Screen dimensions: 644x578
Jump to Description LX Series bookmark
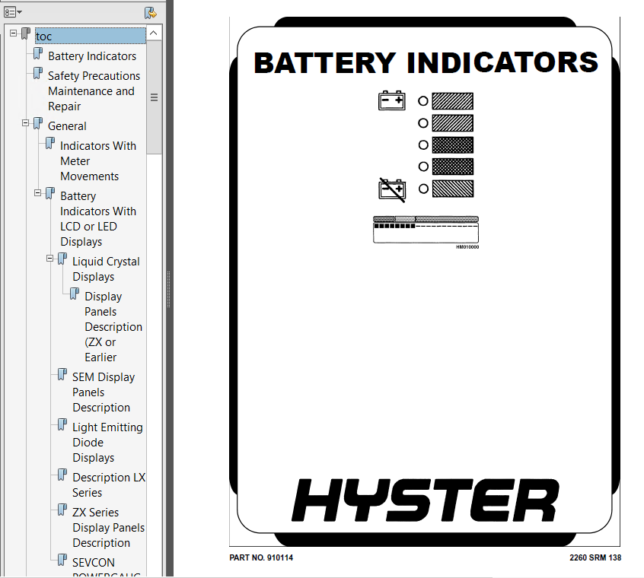(109, 485)
